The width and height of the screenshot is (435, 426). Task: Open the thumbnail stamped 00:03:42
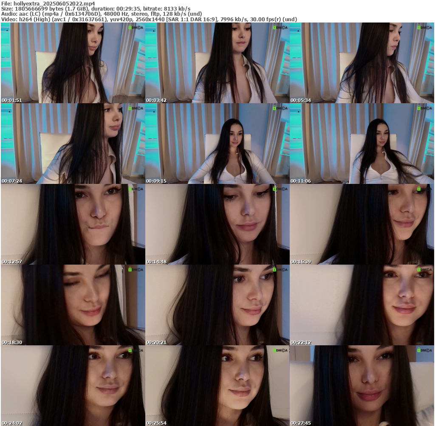[217, 63]
